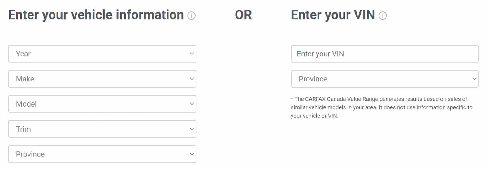Click the chevron arrow on Year field
Screen dimensions: 489x170
[192, 54]
